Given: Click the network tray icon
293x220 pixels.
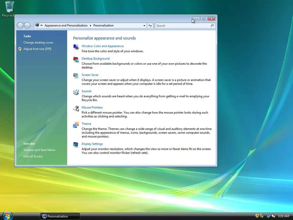Looking at the screenshot, I should pos(269,216).
